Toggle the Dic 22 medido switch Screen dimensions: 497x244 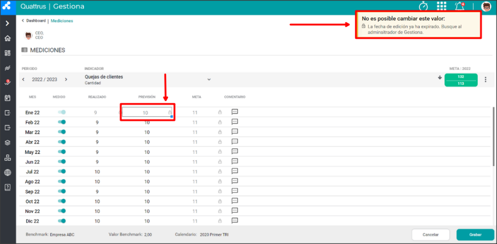[62, 221]
